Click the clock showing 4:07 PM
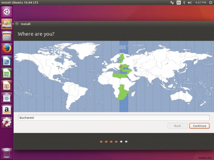Viewport: 214px width, 160px height. [x=200, y=3]
